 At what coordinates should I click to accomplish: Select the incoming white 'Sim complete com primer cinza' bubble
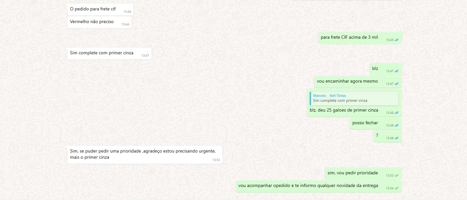[109, 53]
